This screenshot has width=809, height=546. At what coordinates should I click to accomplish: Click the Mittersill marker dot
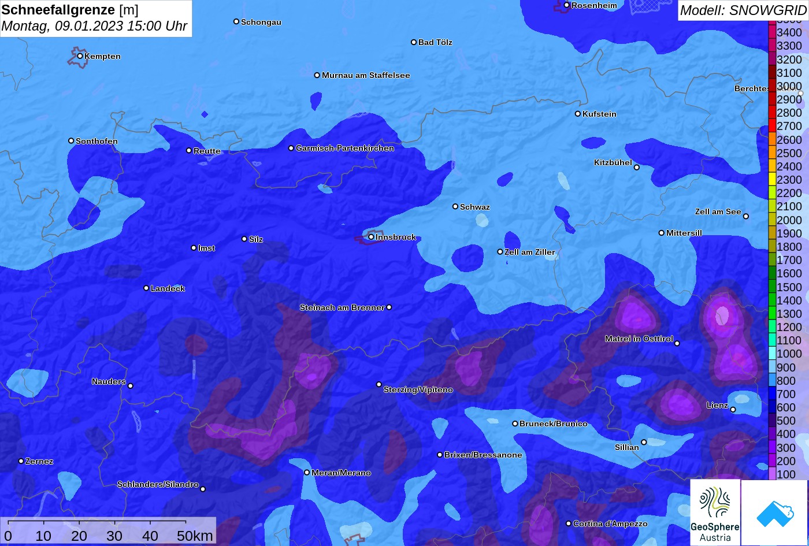[x=662, y=233]
